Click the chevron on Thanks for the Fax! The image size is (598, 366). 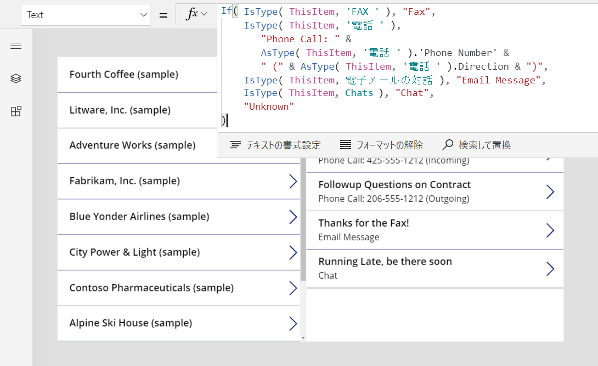pyautogui.click(x=550, y=230)
